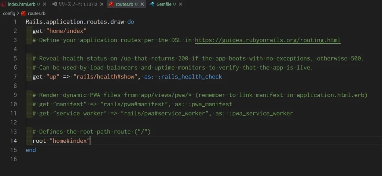
Task: Click the routes.rb breadcrumb item
Action: pyautogui.click(x=37, y=13)
